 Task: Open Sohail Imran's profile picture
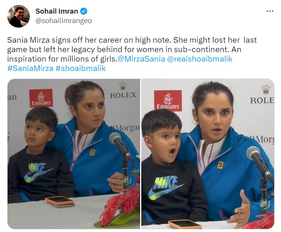(x=19, y=16)
